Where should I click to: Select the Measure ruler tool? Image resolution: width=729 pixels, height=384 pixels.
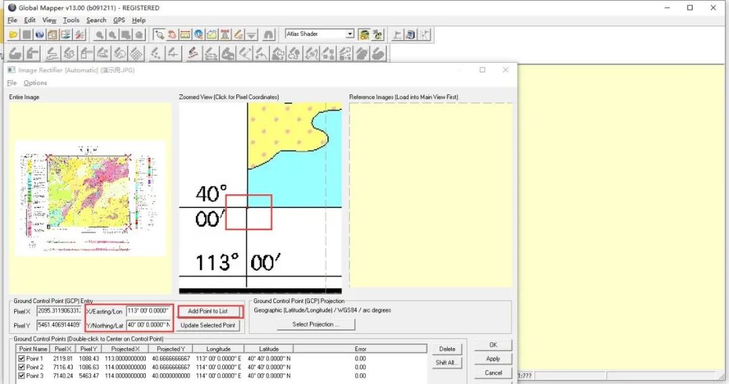(x=185, y=35)
